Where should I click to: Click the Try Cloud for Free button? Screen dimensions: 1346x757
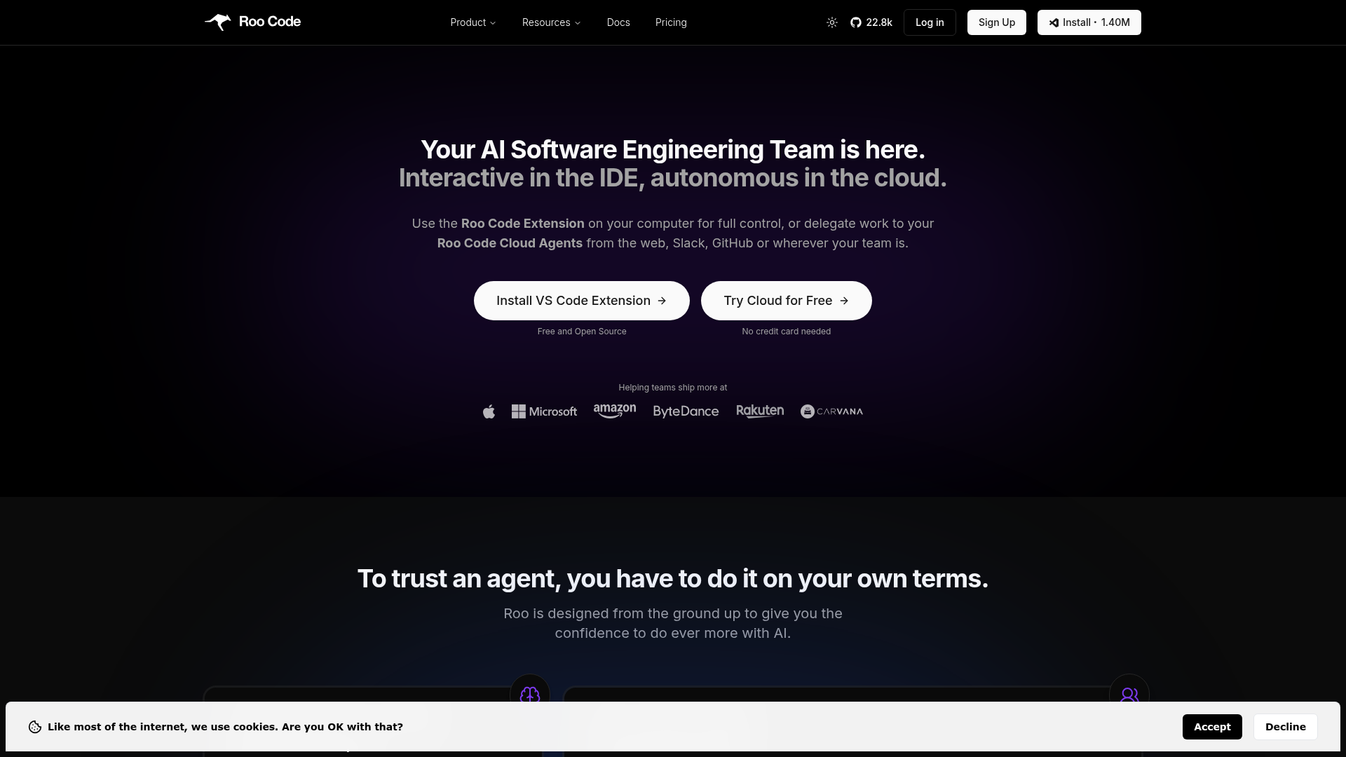click(x=786, y=300)
